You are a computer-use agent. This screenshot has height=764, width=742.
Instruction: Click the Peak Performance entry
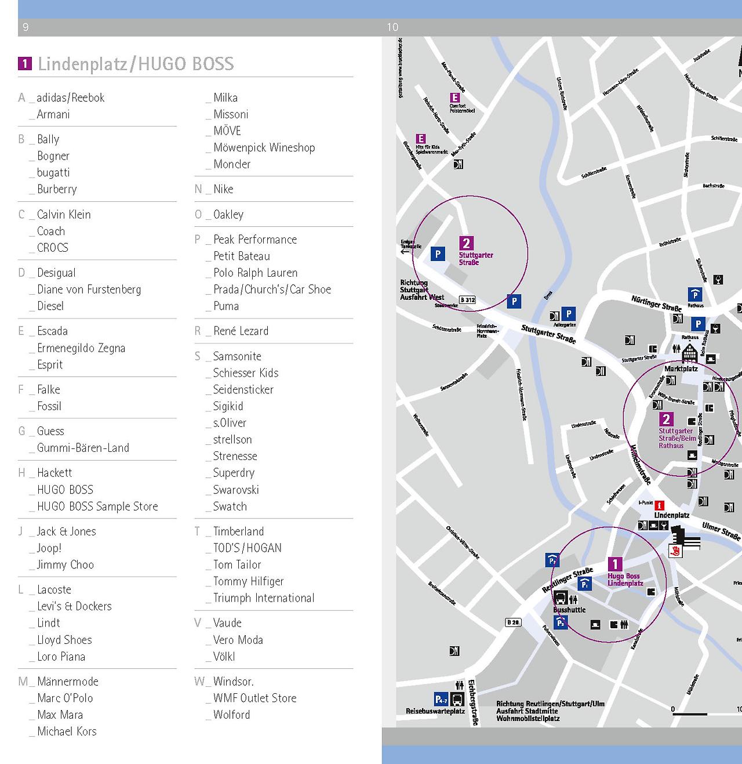point(255,240)
